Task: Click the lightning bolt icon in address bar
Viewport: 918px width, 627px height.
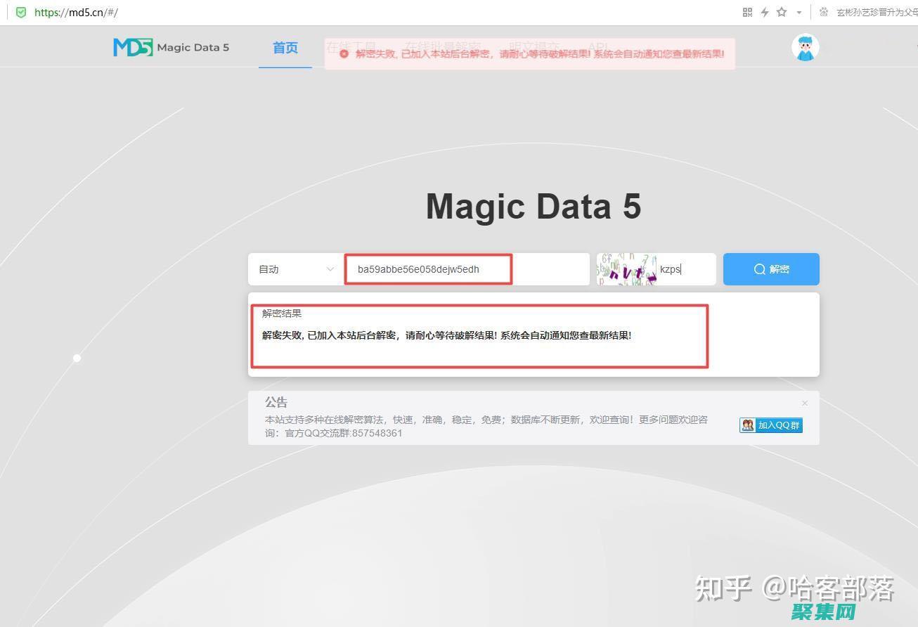Action: point(764,12)
